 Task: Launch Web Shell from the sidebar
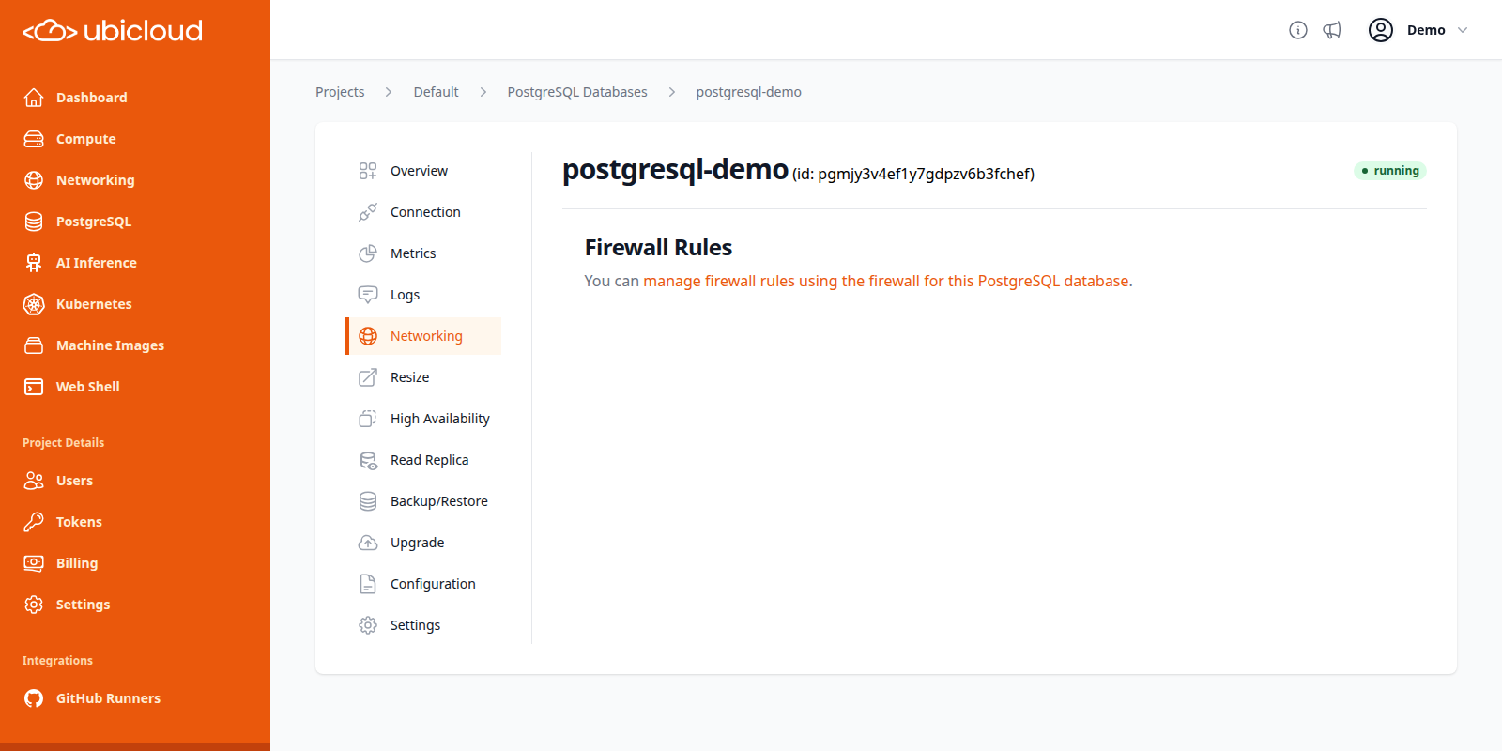[x=135, y=387]
